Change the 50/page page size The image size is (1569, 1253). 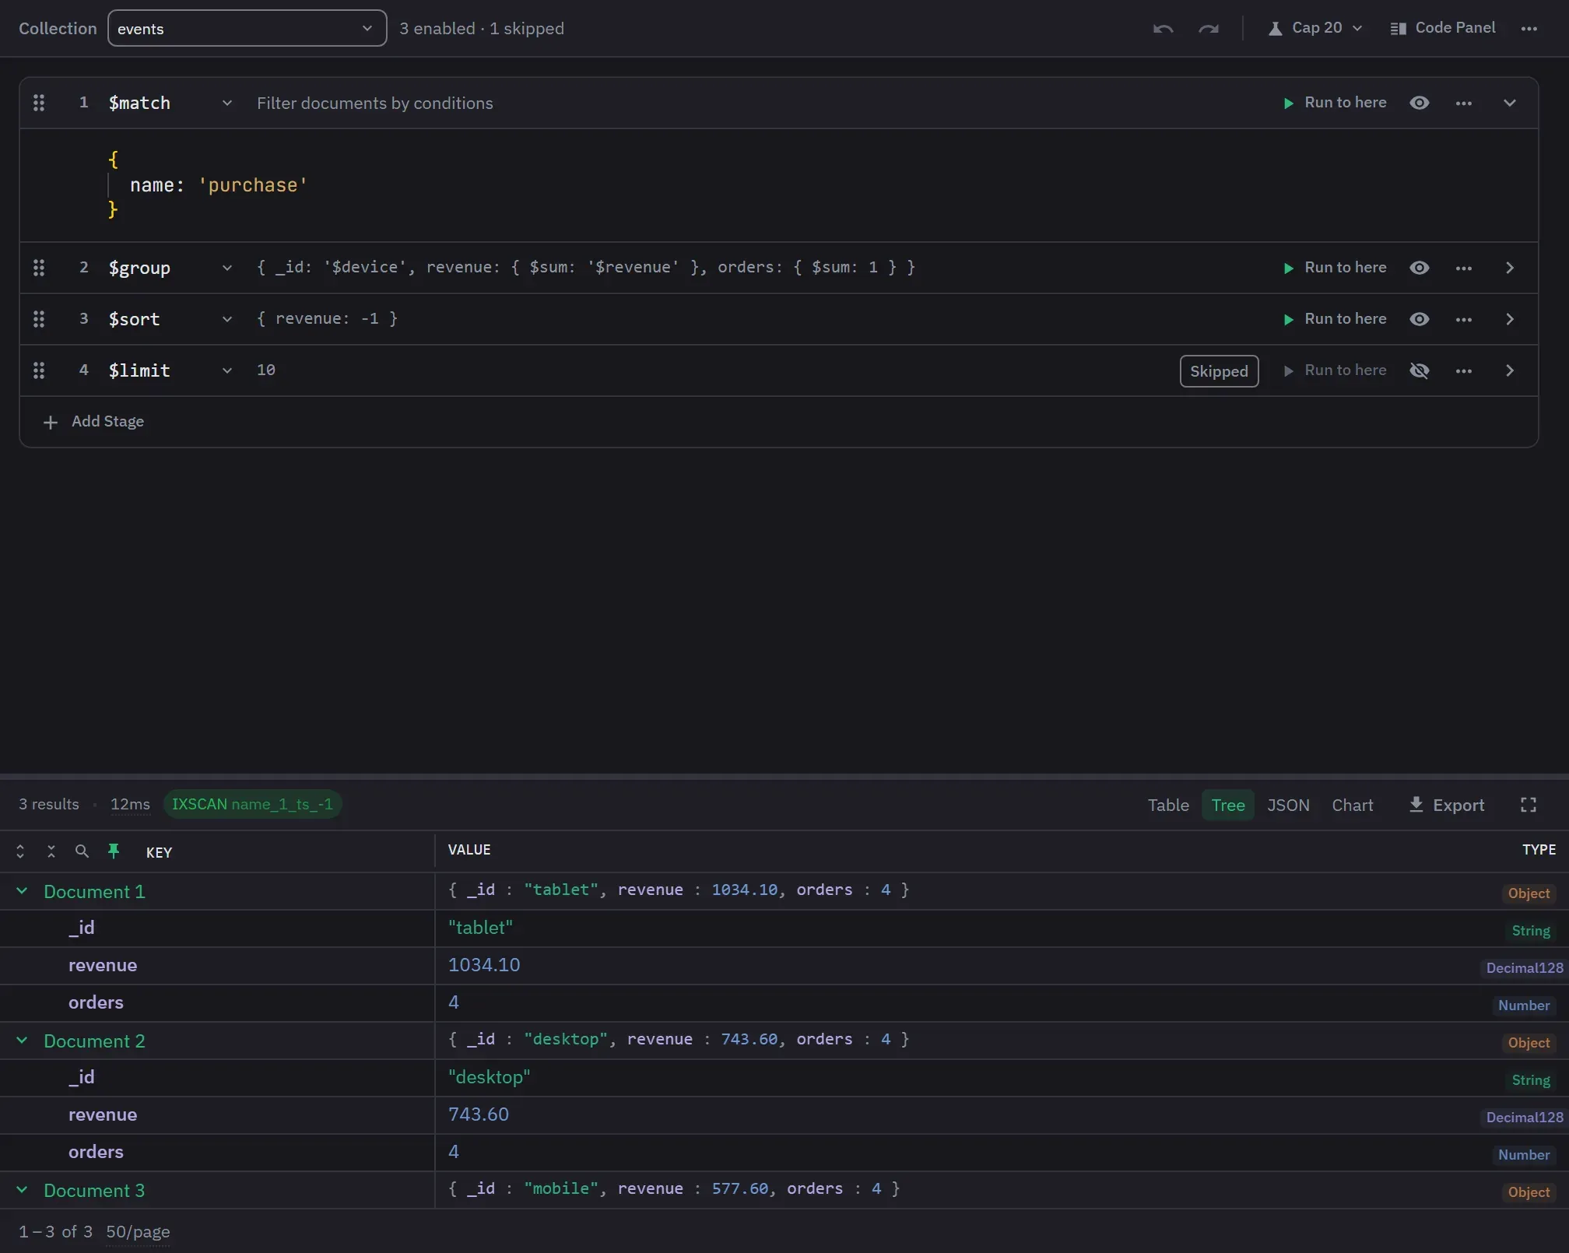(138, 1231)
